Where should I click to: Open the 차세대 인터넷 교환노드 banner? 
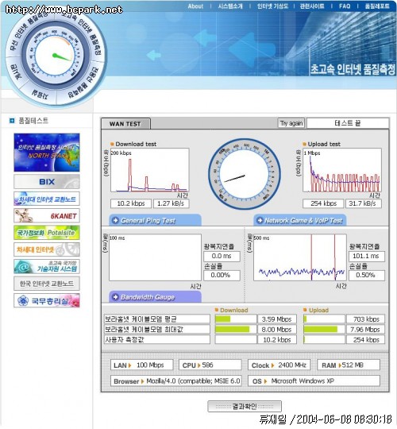(47, 199)
